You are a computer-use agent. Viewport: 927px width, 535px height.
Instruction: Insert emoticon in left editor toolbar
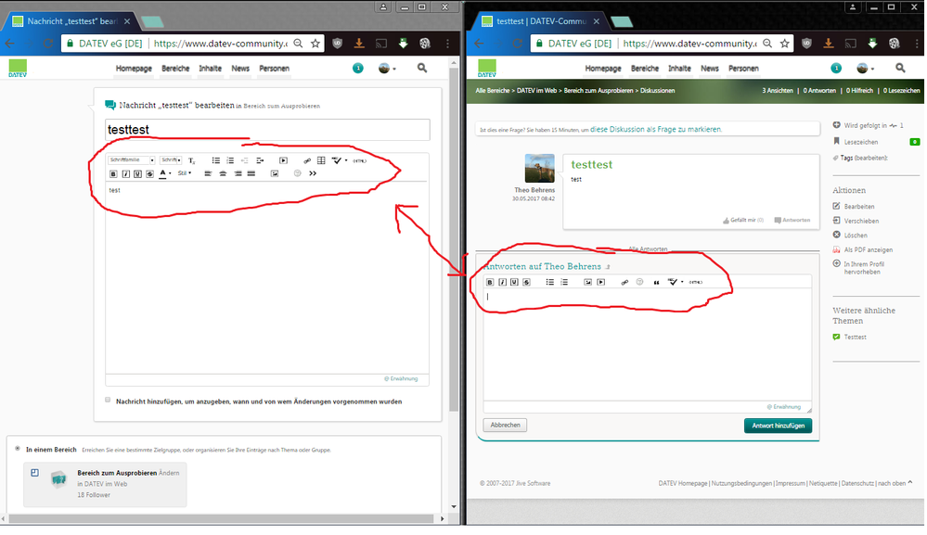(x=297, y=173)
